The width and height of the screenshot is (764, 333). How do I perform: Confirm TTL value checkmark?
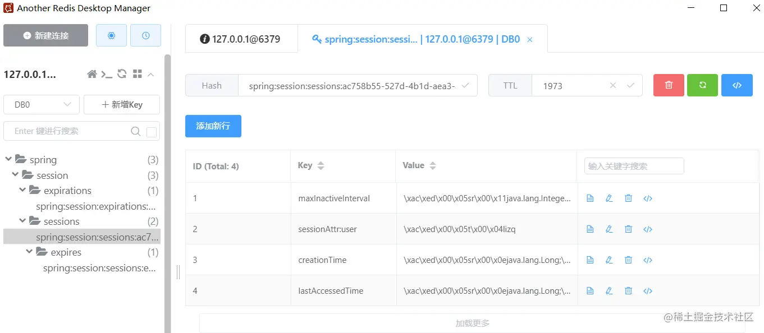pyautogui.click(x=630, y=85)
